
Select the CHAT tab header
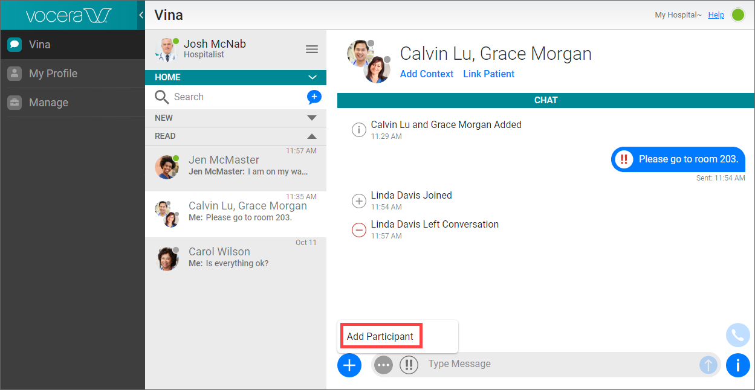(546, 100)
